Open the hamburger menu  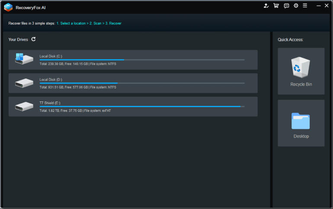(305, 6)
